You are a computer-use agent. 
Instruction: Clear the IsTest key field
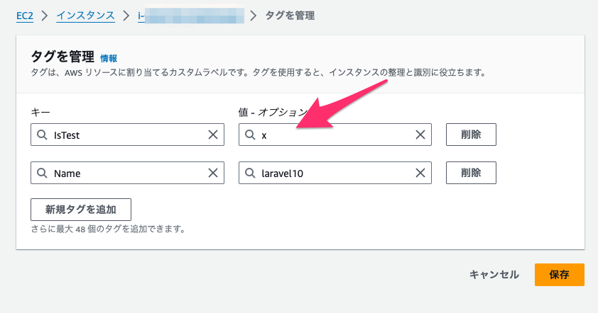(x=213, y=135)
